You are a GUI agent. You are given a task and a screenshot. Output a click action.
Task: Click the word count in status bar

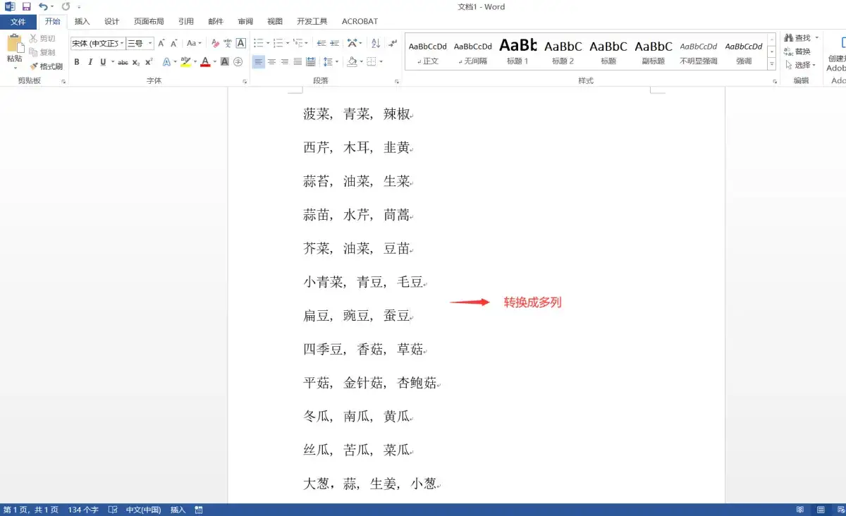click(x=82, y=509)
